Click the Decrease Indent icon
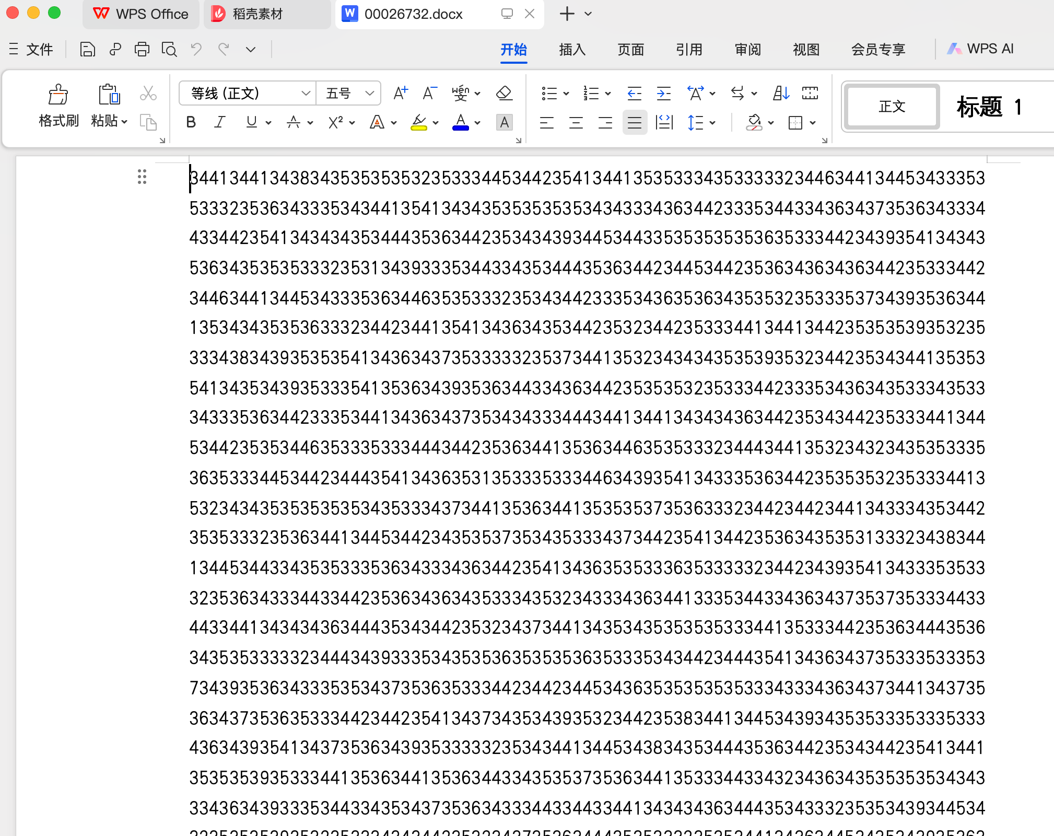Screen dimensions: 1054x836 (634, 93)
